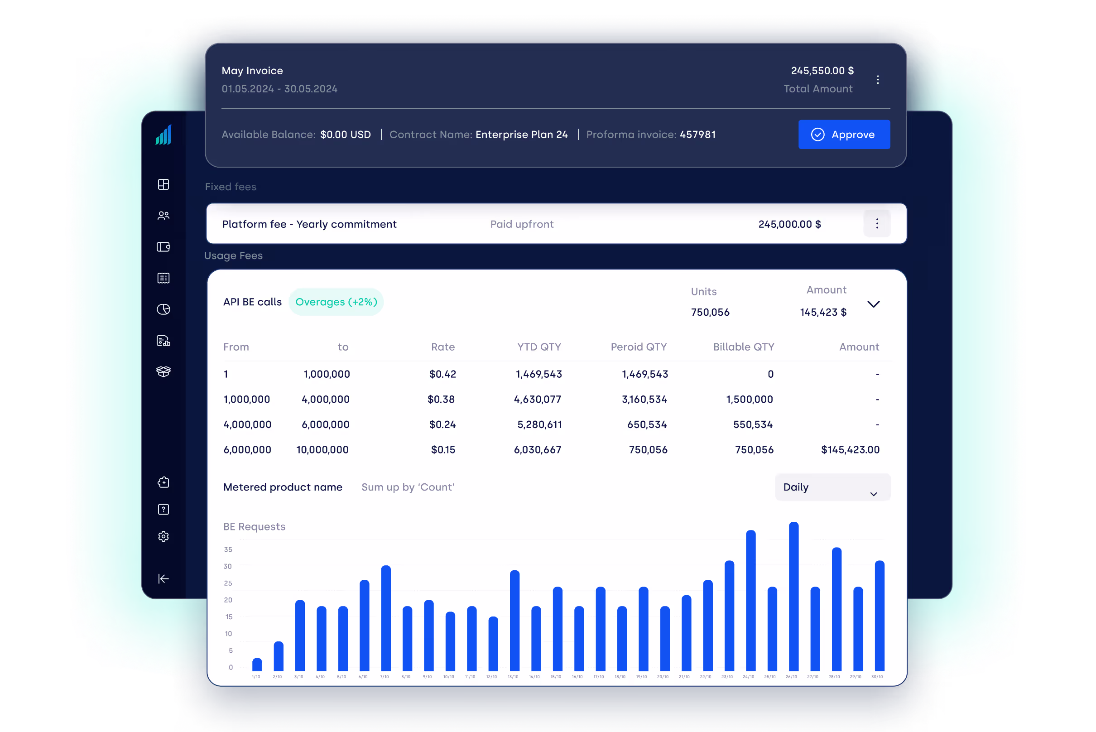Viewport: 1096px width, 732px height.
Task: Click the tallest bar at 26/10
Action: pos(793,597)
